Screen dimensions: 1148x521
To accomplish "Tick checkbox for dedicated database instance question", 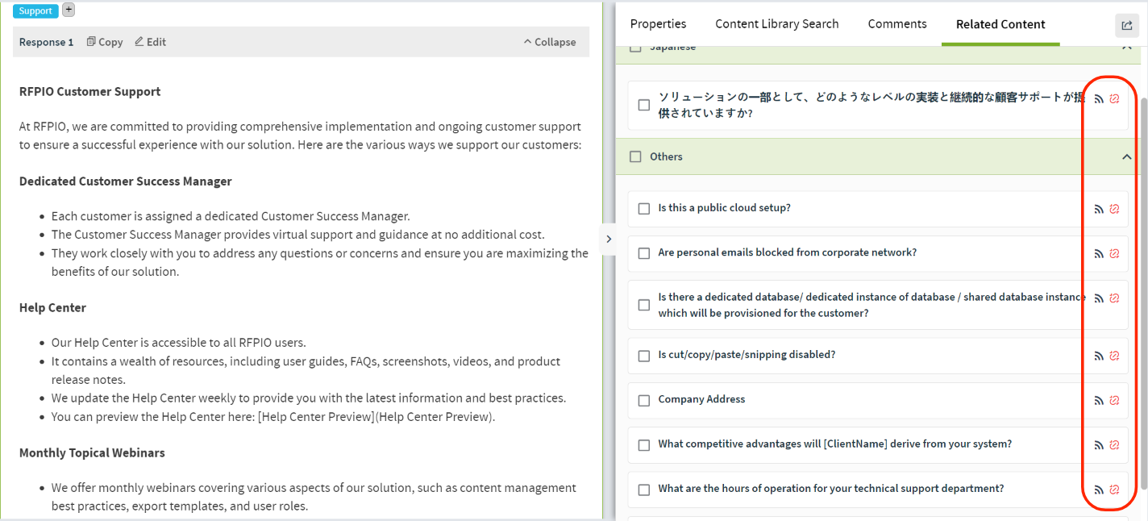I will click(x=644, y=305).
